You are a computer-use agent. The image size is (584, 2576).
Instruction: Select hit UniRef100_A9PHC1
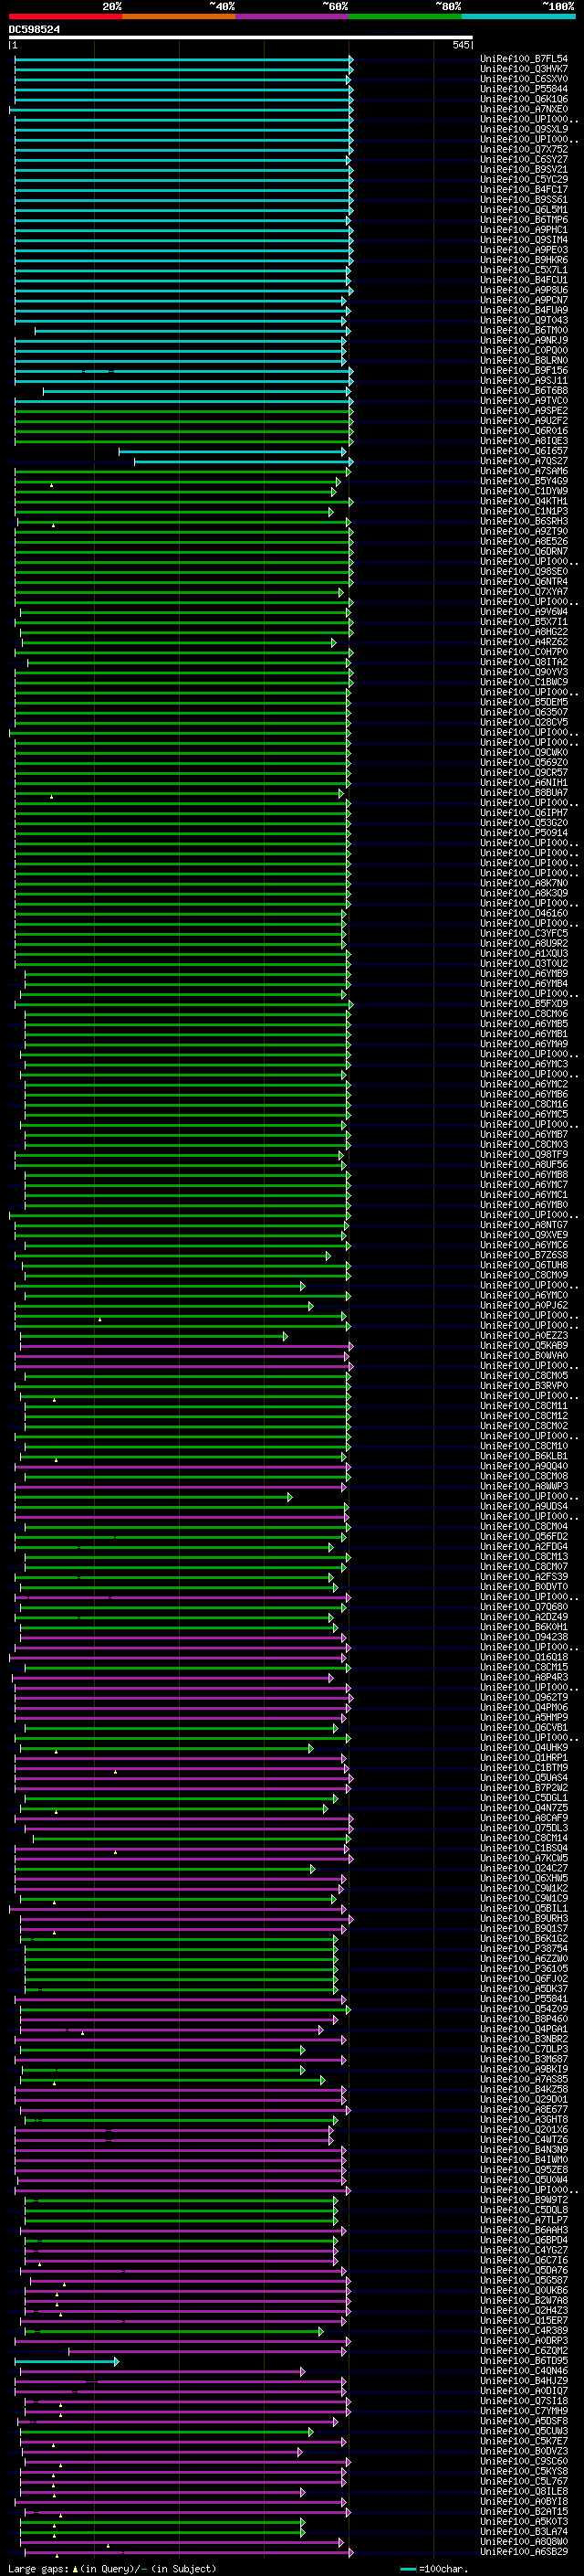tap(524, 230)
